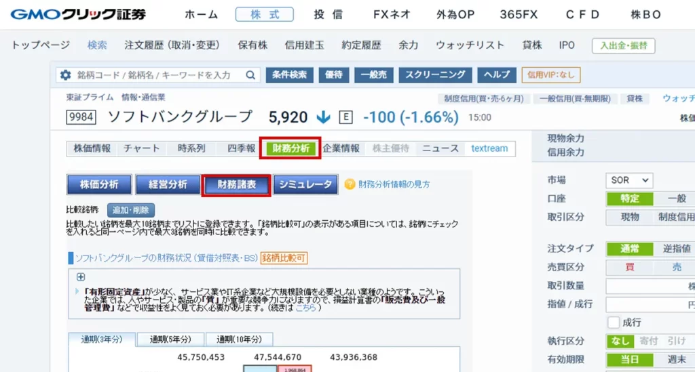The height and width of the screenshot is (372, 695).
Task: Open 約定履歴 submenu
Action: pyautogui.click(x=361, y=45)
